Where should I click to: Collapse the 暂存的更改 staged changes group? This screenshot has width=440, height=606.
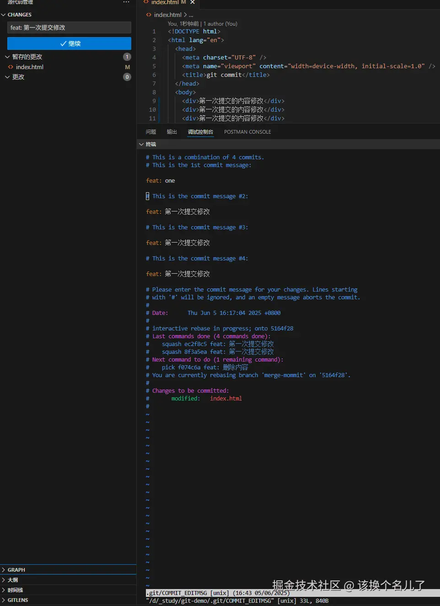(x=7, y=57)
